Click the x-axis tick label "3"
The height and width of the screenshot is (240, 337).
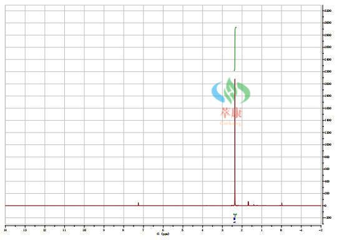[x=222, y=230]
